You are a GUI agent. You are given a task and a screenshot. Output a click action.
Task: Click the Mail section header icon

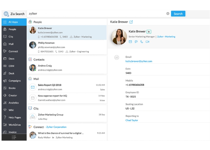(x=30, y=79)
